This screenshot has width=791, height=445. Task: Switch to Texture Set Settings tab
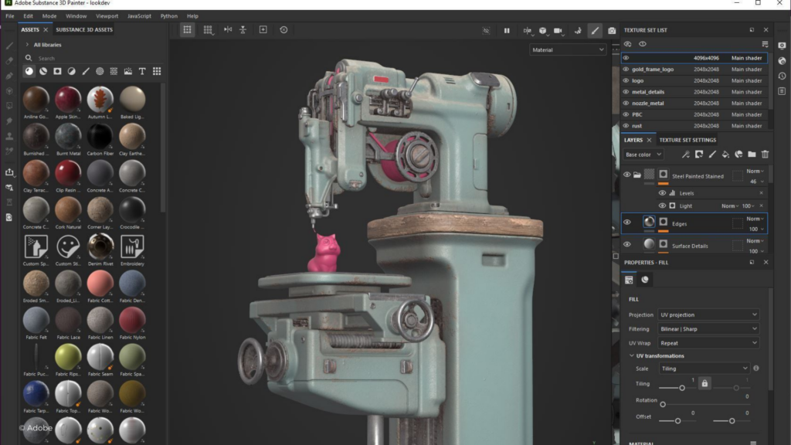(687, 141)
